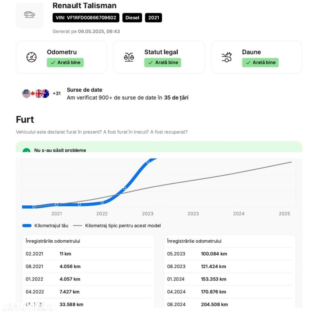
Task: Click the 2021 year badge near VIN
Action: (x=153, y=18)
